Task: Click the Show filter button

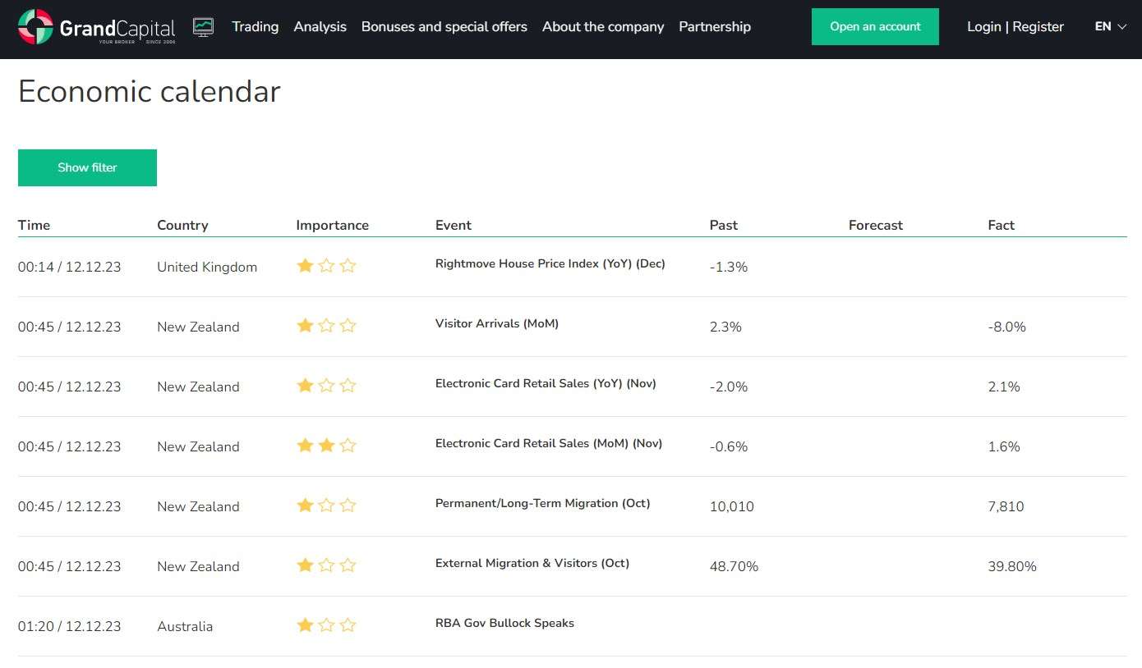Action: coord(87,167)
